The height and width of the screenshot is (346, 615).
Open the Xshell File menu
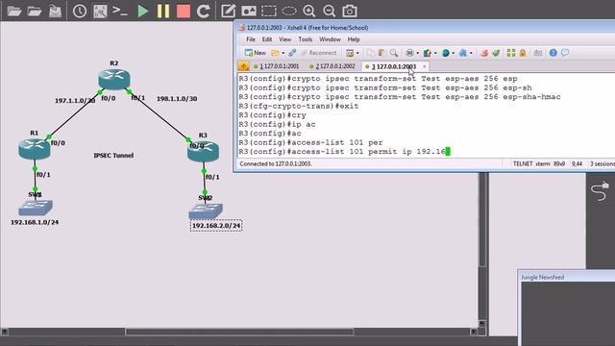251,39
